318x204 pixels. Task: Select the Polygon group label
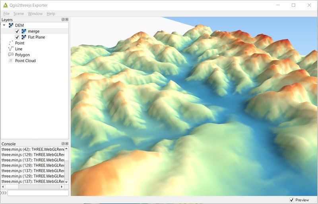[x=22, y=55]
